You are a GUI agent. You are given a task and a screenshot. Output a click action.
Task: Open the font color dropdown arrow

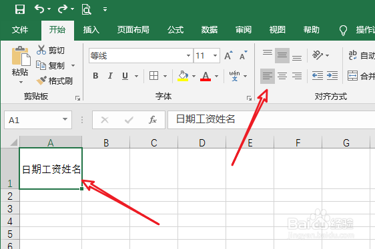pyautogui.click(x=216, y=76)
